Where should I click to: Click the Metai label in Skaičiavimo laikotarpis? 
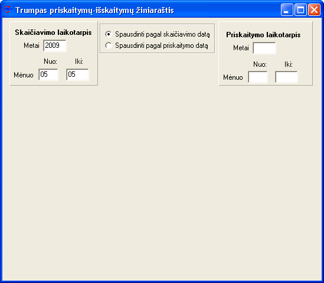(31, 45)
